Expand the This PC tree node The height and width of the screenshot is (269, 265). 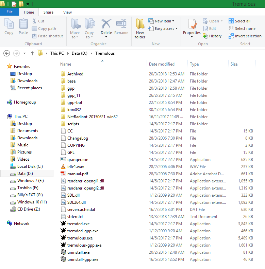tap(4, 116)
